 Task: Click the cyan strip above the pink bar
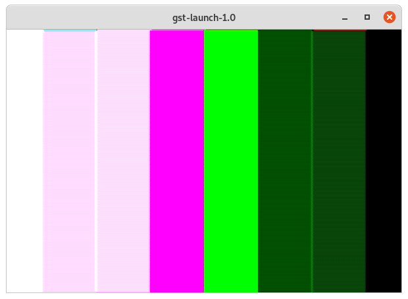tap(70, 30)
